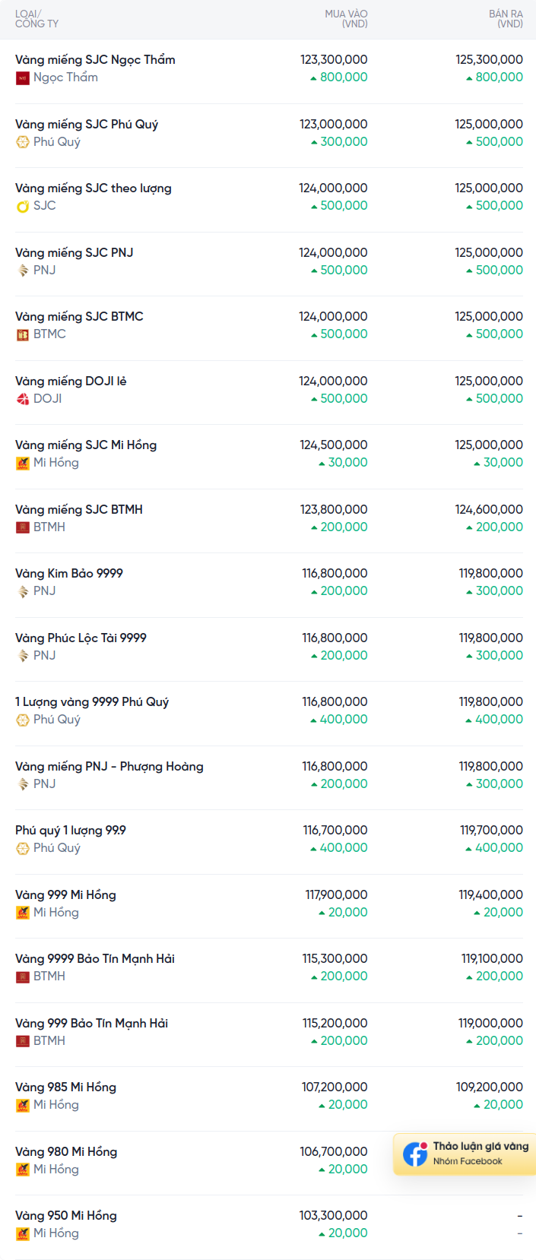
Task: Click buy price 124,500,000 of Mi Hồng SJC
Action: [x=334, y=445]
